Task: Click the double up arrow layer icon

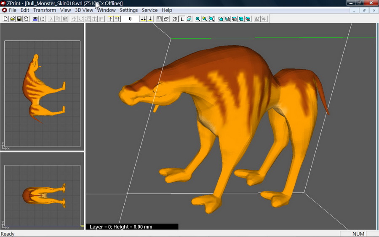Action: click(x=117, y=19)
